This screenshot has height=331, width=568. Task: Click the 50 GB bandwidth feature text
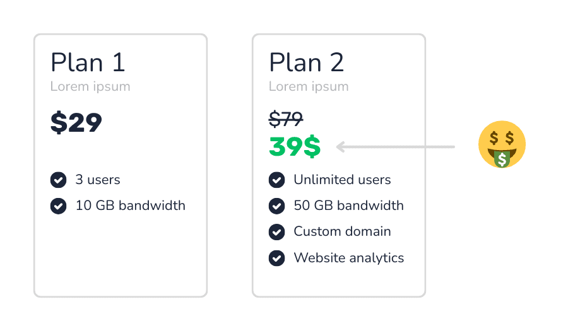349,206
